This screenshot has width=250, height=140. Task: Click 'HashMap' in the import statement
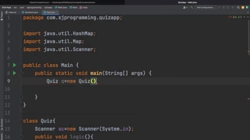tap(83, 33)
